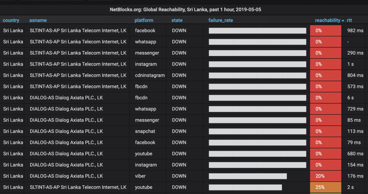Click rtt value '680 ms'
This screenshot has height=194, width=368.
click(355, 154)
